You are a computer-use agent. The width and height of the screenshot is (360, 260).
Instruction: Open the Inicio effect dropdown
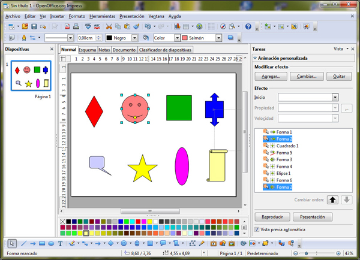(335, 97)
